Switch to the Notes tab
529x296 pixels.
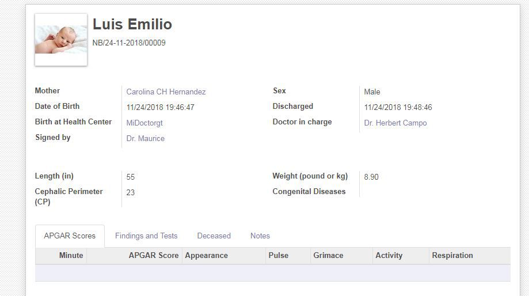pos(260,236)
